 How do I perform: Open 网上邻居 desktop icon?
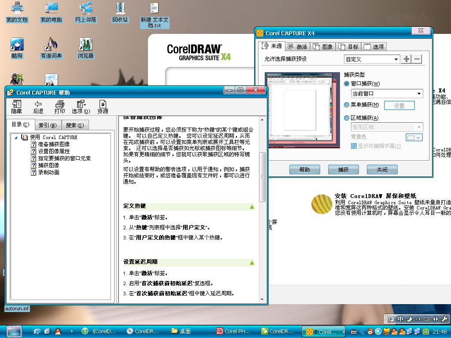pyautogui.click(x=86, y=12)
